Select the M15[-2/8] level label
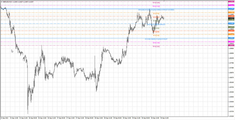 pyautogui.click(x=156, y=46)
